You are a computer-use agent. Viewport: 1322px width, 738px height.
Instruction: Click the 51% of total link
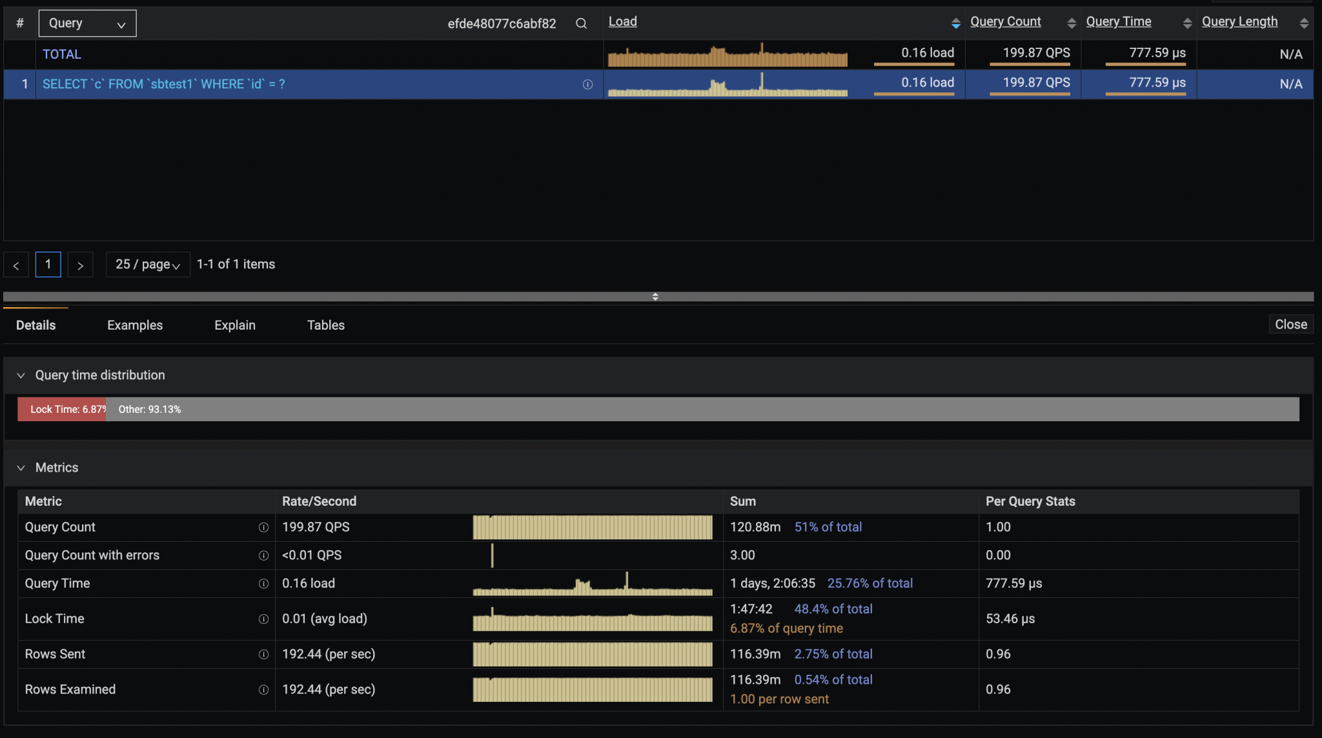pos(828,527)
